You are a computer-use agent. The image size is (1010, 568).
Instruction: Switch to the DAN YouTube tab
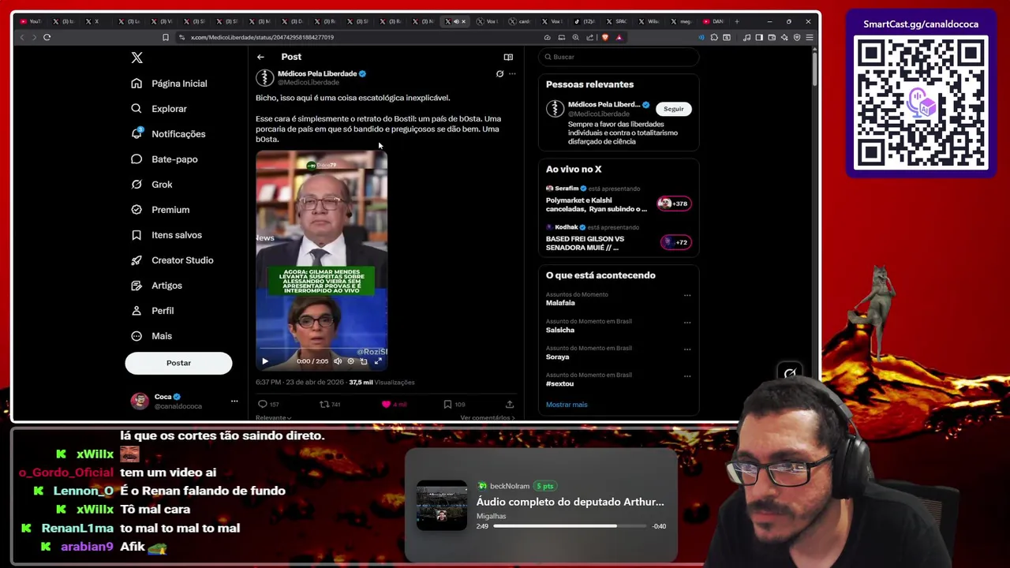(x=714, y=21)
